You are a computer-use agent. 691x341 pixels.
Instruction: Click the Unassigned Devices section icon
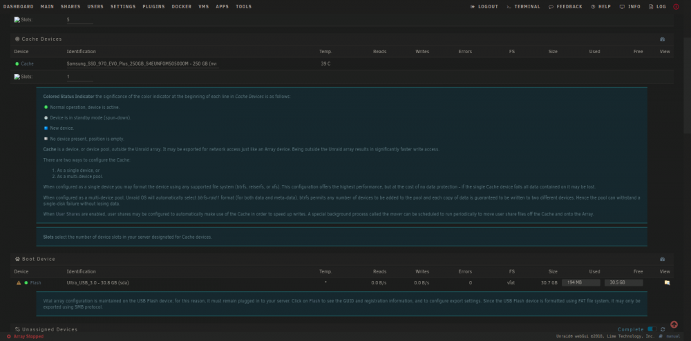pos(17,329)
